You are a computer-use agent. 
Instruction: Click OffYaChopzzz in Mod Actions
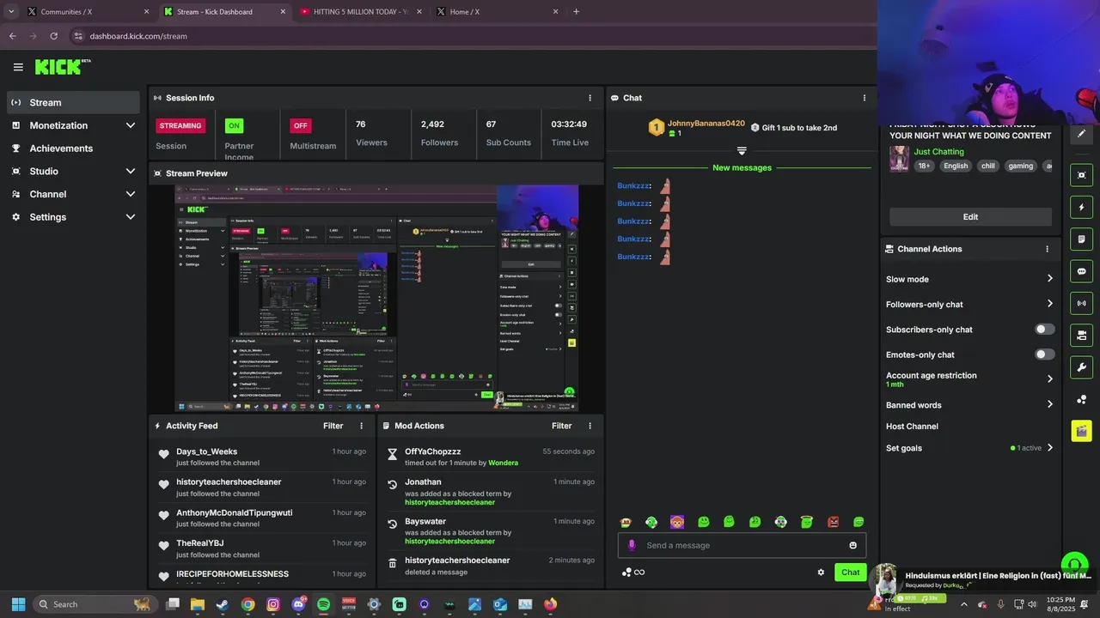[x=433, y=451]
